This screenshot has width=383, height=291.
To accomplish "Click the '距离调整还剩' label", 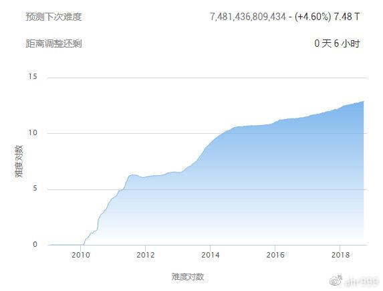I will tap(53, 43).
